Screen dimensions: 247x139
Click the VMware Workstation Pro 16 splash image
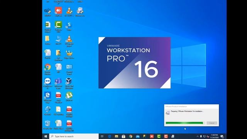point(134,63)
